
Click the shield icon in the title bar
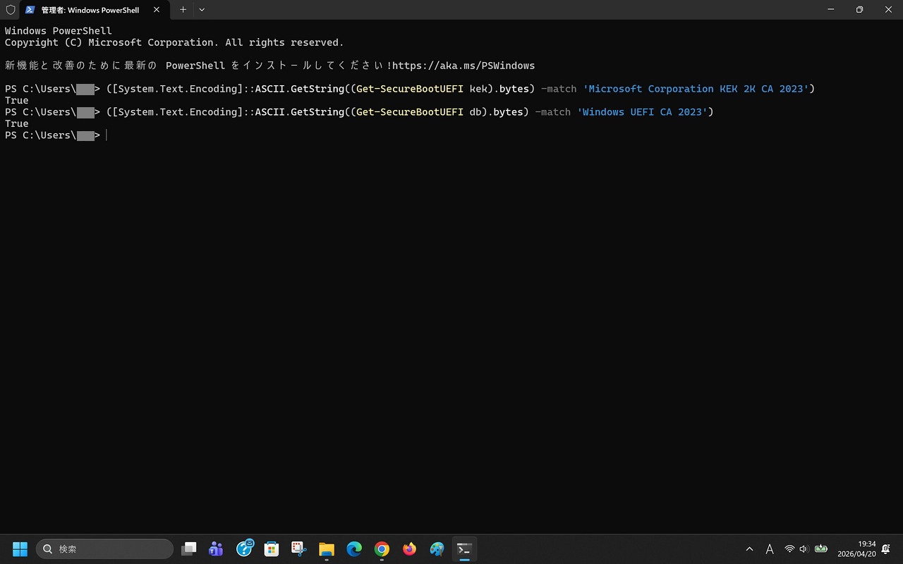[10, 10]
